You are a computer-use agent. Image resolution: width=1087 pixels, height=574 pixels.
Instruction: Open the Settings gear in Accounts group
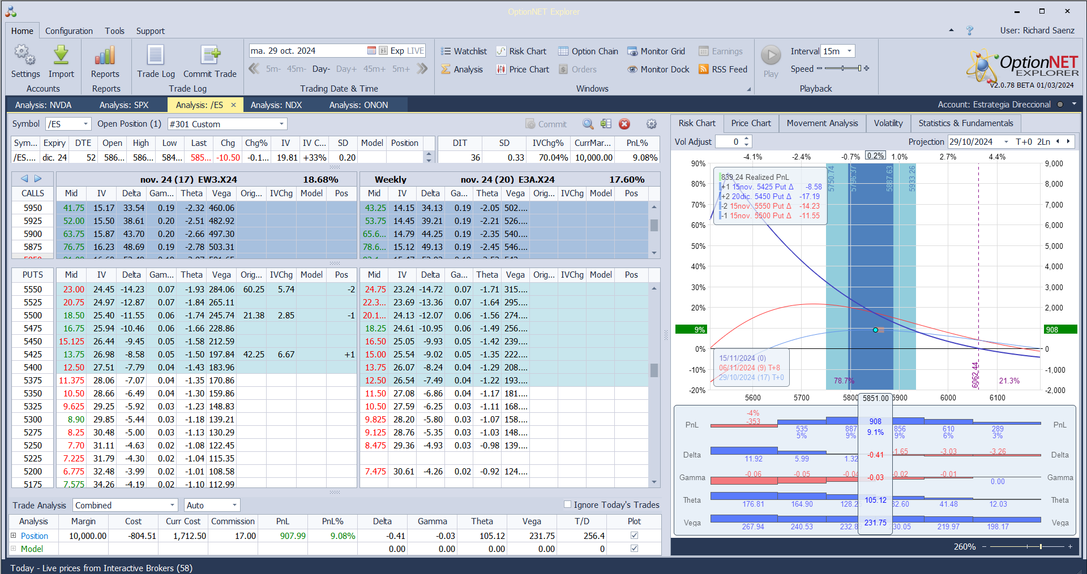[25, 61]
